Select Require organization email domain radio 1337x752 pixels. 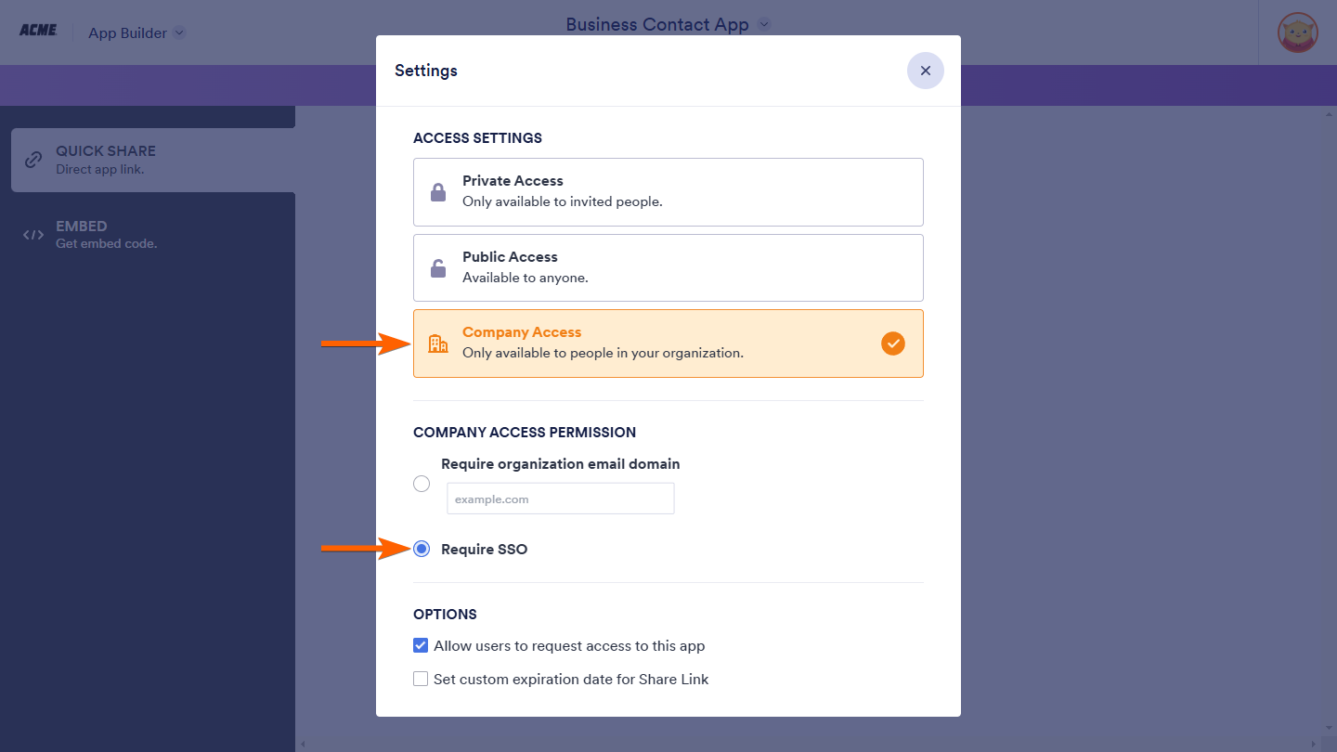tap(422, 484)
